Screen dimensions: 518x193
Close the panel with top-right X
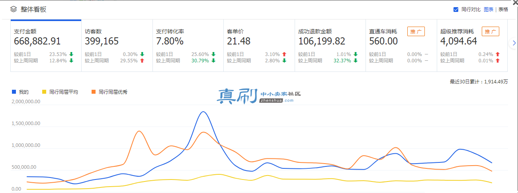click(516, 2)
